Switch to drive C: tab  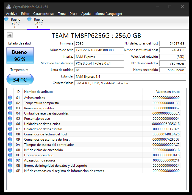tap(16, 23)
